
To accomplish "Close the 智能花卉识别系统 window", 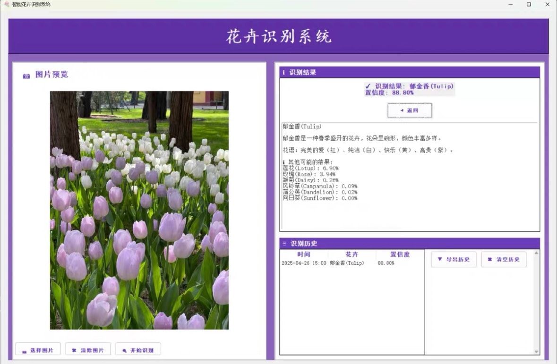I will pos(548,4).
